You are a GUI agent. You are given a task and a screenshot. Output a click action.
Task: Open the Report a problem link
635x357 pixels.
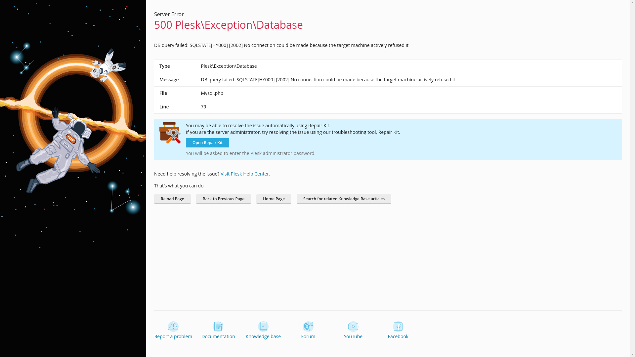(x=173, y=337)
